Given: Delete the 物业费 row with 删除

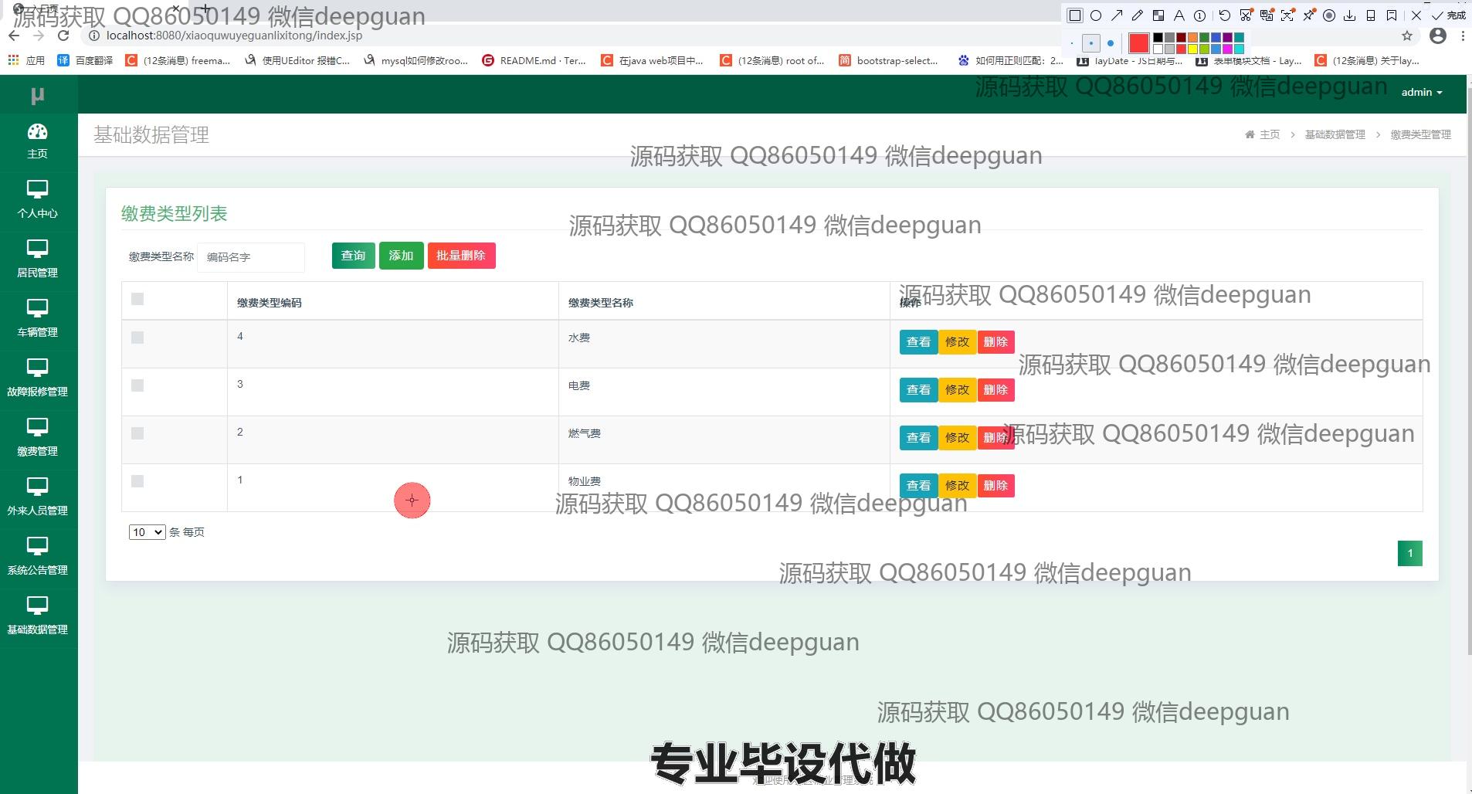Looking at the screenshot, I should click(996, 486).
